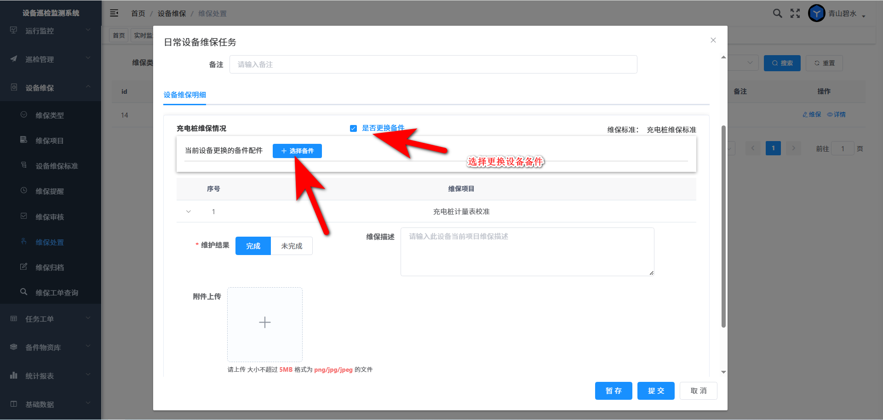Image resolution: width=883 pixels, height=420 pixels.
Task: Collapse row 1 with the chevron arrow
Action: 189,212
